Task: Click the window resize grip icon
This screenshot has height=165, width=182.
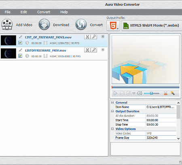Action: click(180, 162)
